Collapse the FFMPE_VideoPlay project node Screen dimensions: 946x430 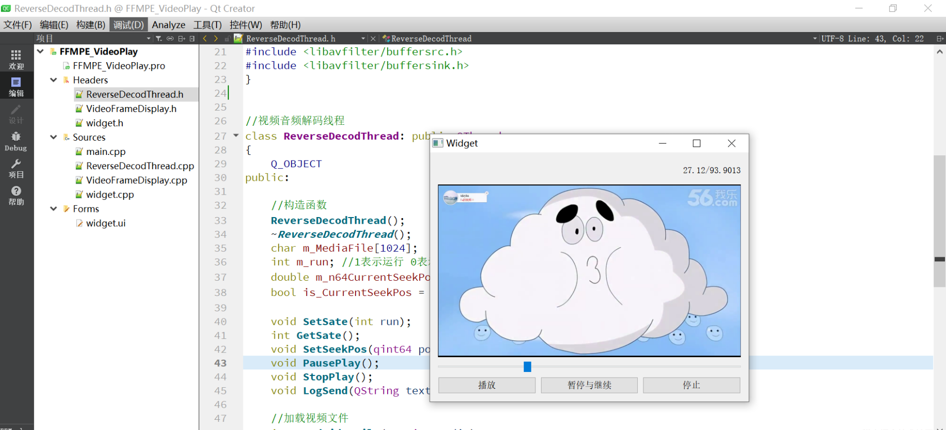(40, 51)
